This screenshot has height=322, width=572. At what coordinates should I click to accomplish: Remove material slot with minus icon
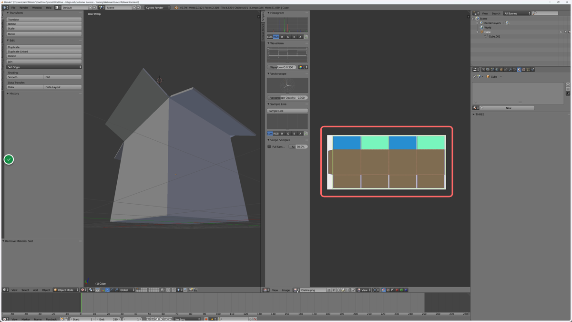click(x=568, y=89)
